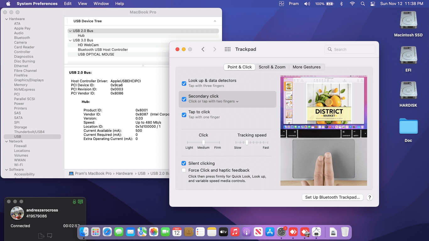Launch the Music app from the Dock
Viewport: 429px width, 241px height.
coord(235,232)
